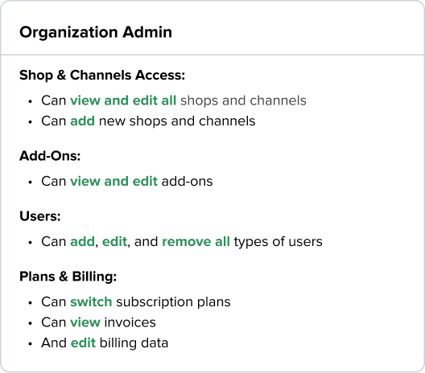Click the 'switch subscription plans' line
Screen dimensions: 425x373
coord(136,301)
